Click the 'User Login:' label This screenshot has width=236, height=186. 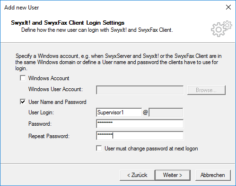(41, 112)
